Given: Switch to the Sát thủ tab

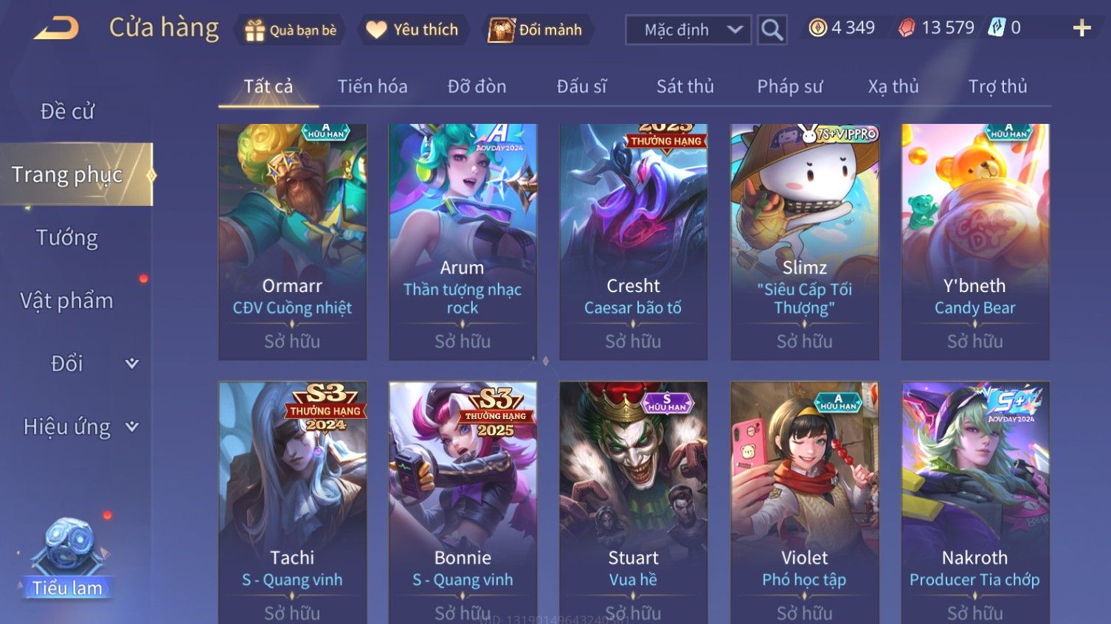Looking at the screenshot, I should [x=685, y=86].
